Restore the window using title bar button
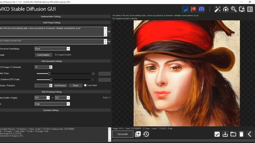 tap(250, 2)
